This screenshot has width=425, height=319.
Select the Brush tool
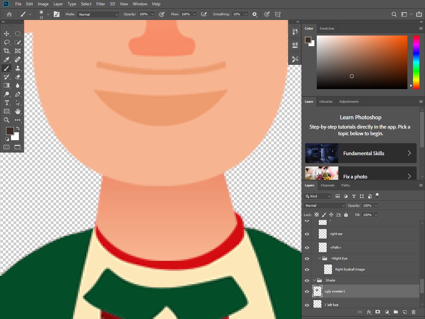pos(7,68)
